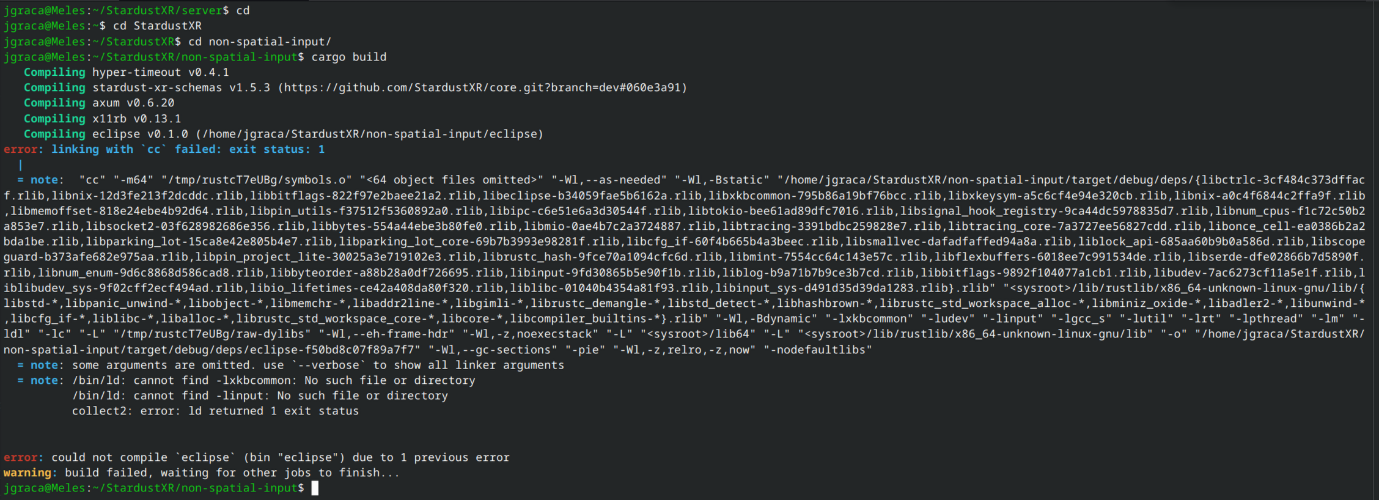Click the 'cargo build' command text
The width and height of the screenshot is (1379, 500).
click(348, 57)
